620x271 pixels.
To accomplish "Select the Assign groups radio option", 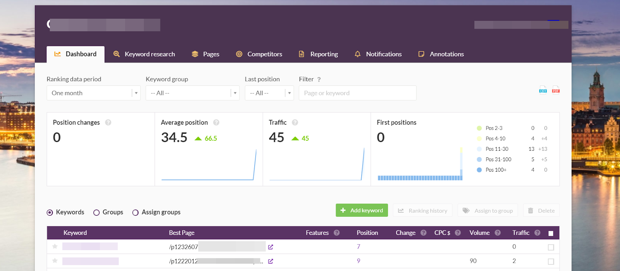I will 135,213.
